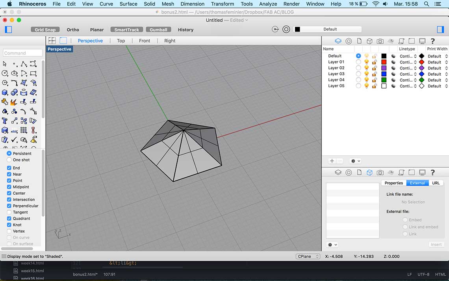449x281 pixels.
Task: Open the Help question mark above the layer list
Action: coord(433,41)
